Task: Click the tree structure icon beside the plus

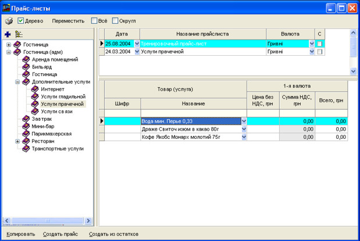Action: point(19,35)
